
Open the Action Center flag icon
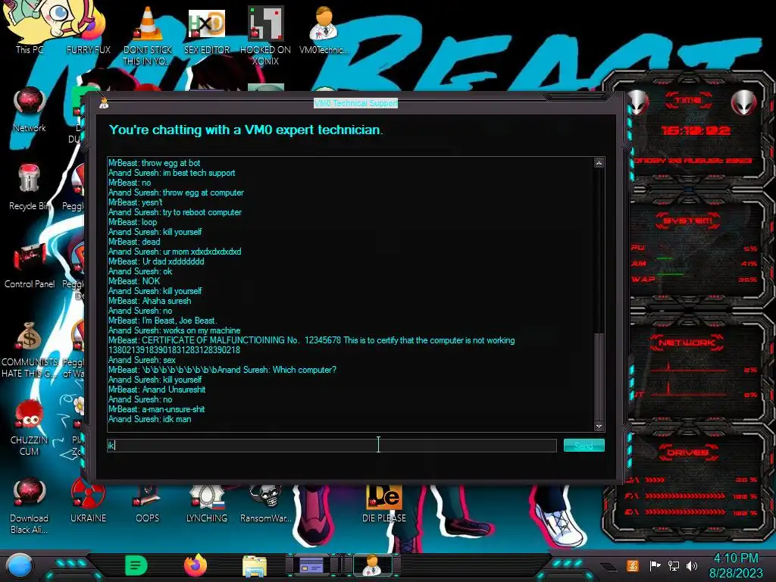tap(655, 565)
